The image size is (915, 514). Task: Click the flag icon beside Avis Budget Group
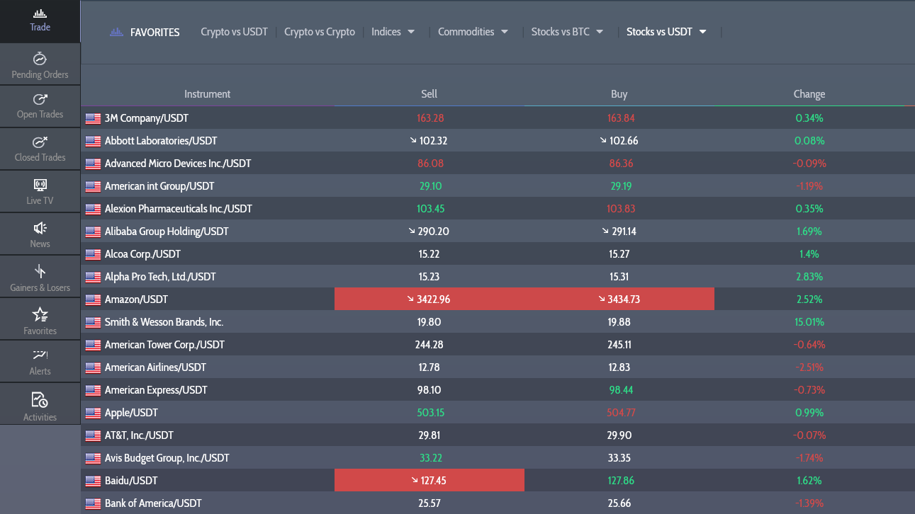pyautogui.click(x=93, y=458)
